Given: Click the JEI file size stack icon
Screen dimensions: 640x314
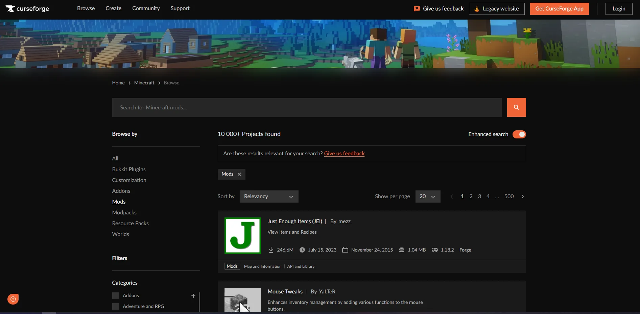Looking at the screenshot, I should pyautogui.click(x=402, y=250).
